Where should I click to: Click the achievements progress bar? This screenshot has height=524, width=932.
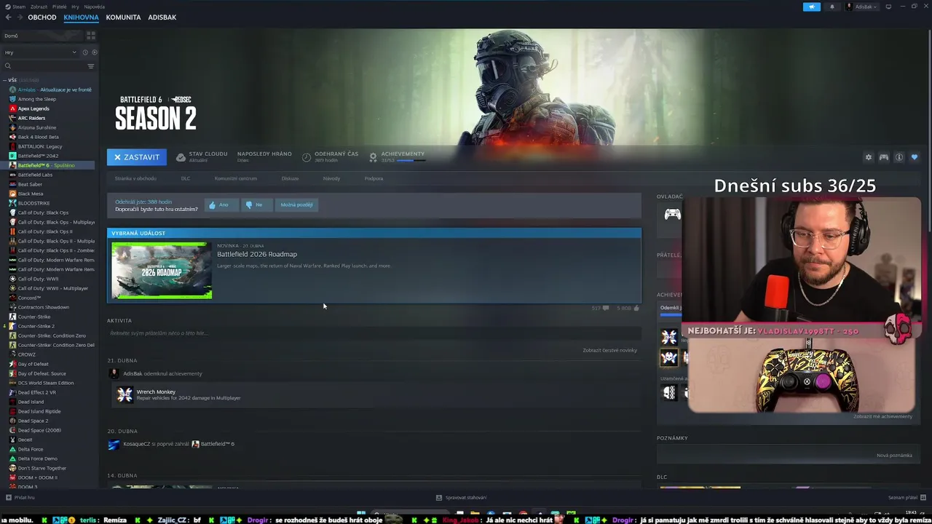point(411,160)
